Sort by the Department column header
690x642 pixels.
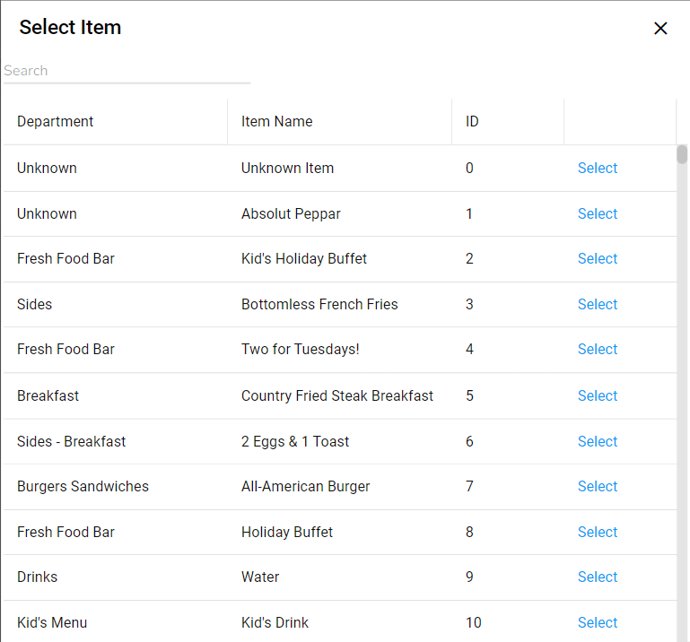tap(56, 122)
